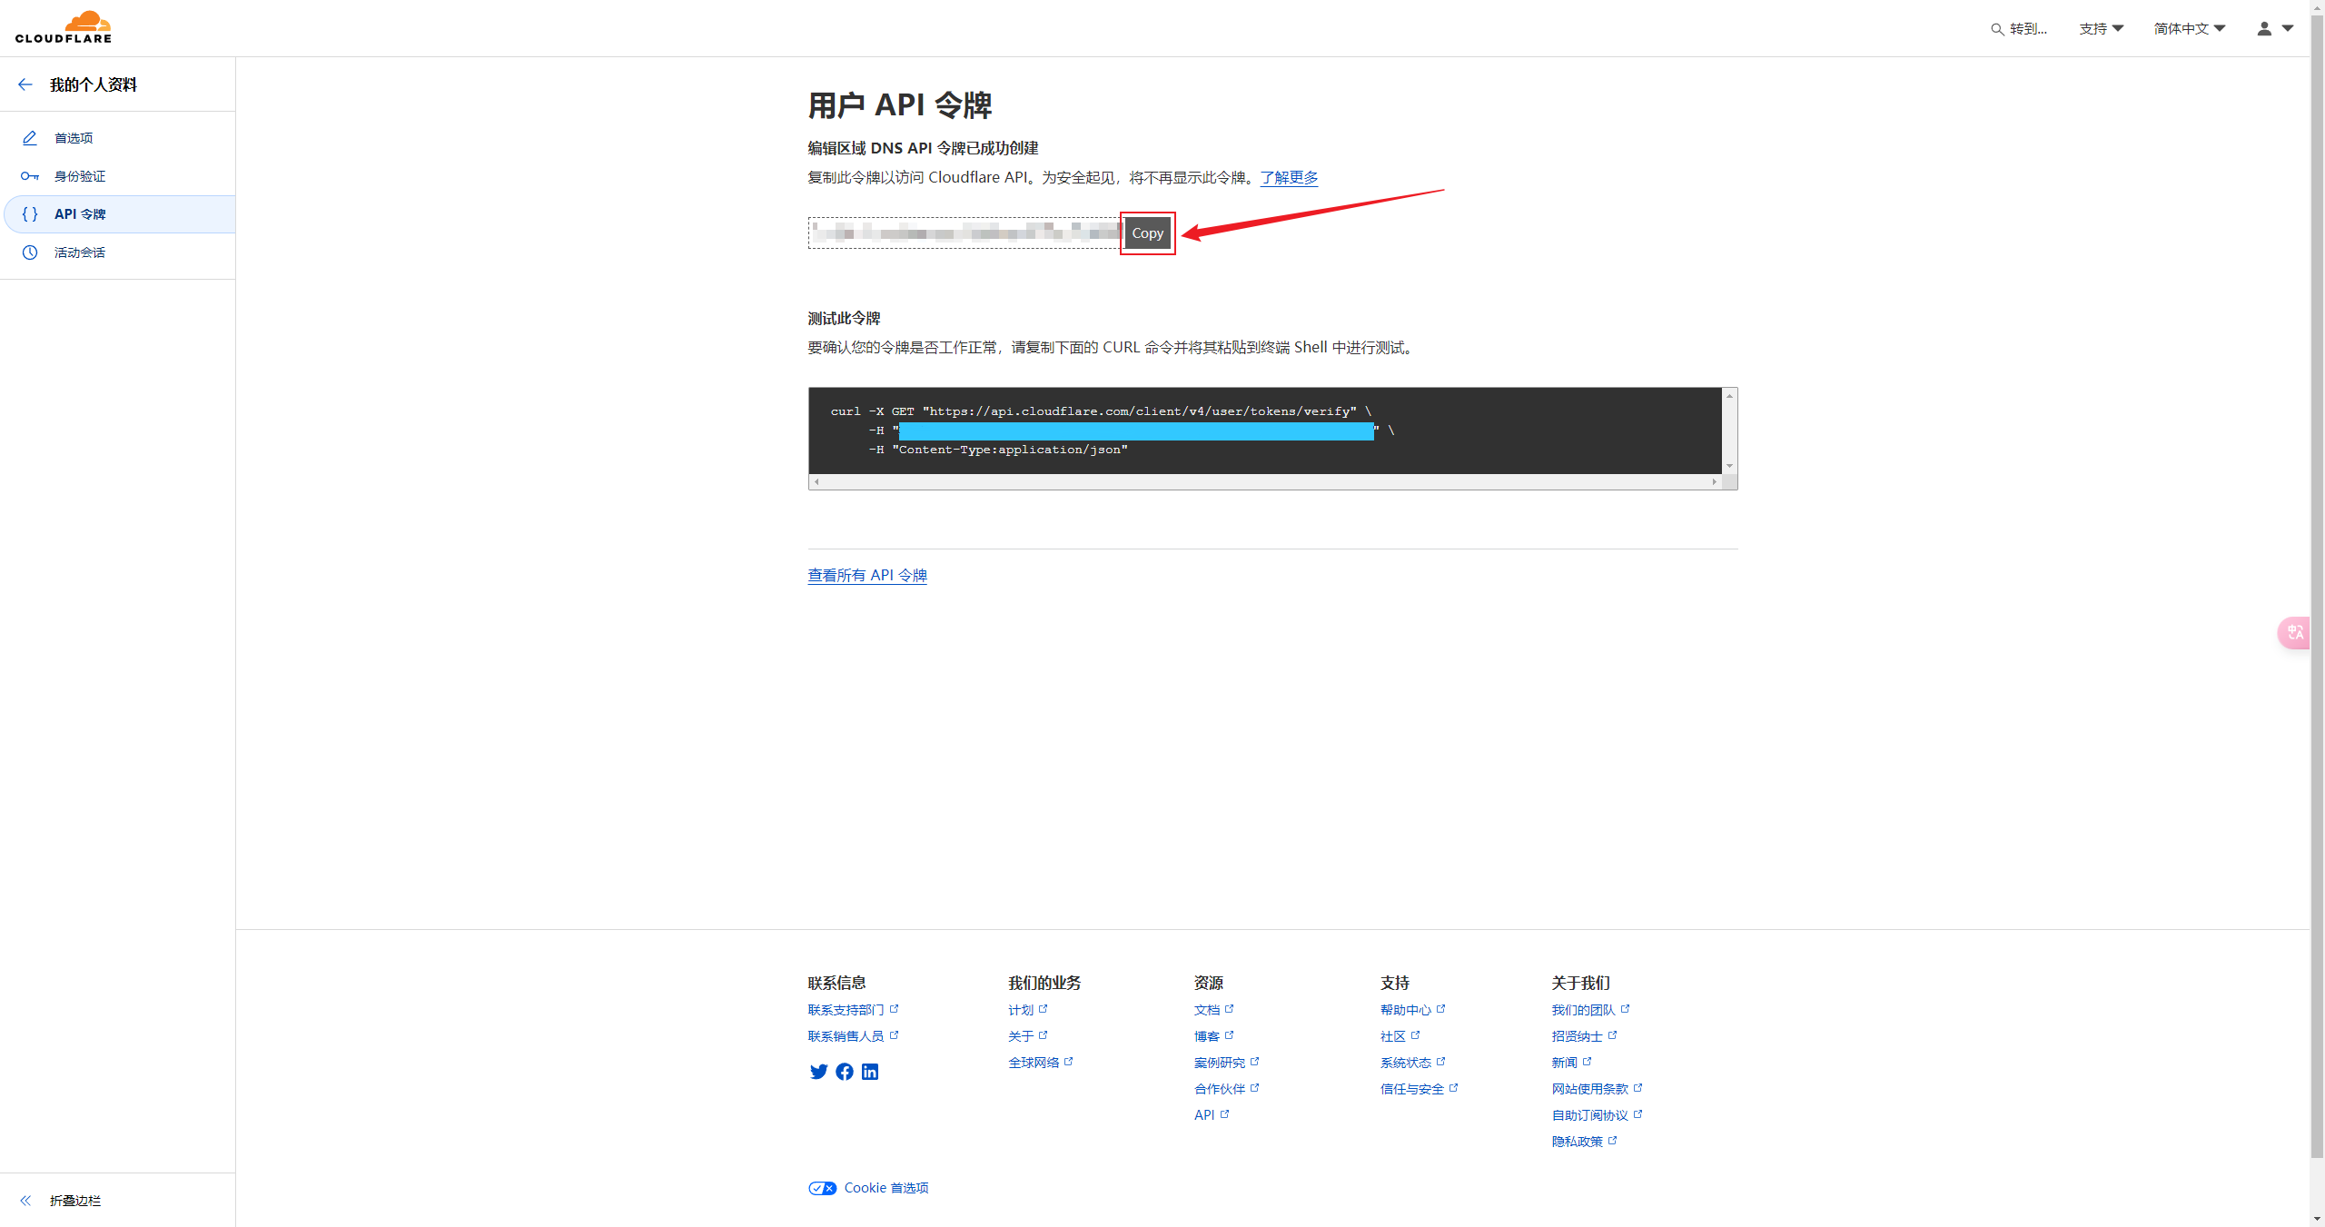Click the pink translate floating icon

click(x=2295, y=632)
